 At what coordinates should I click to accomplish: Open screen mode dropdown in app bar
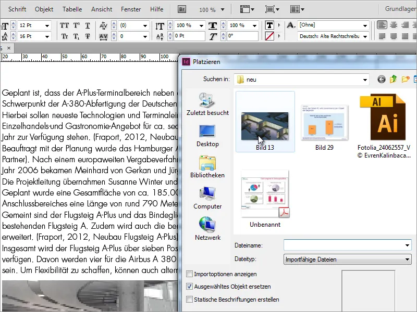[x=272, y=9]
